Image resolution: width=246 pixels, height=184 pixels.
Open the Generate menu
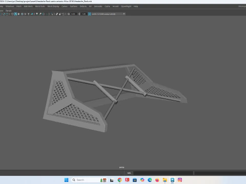(x=98, y=6)
